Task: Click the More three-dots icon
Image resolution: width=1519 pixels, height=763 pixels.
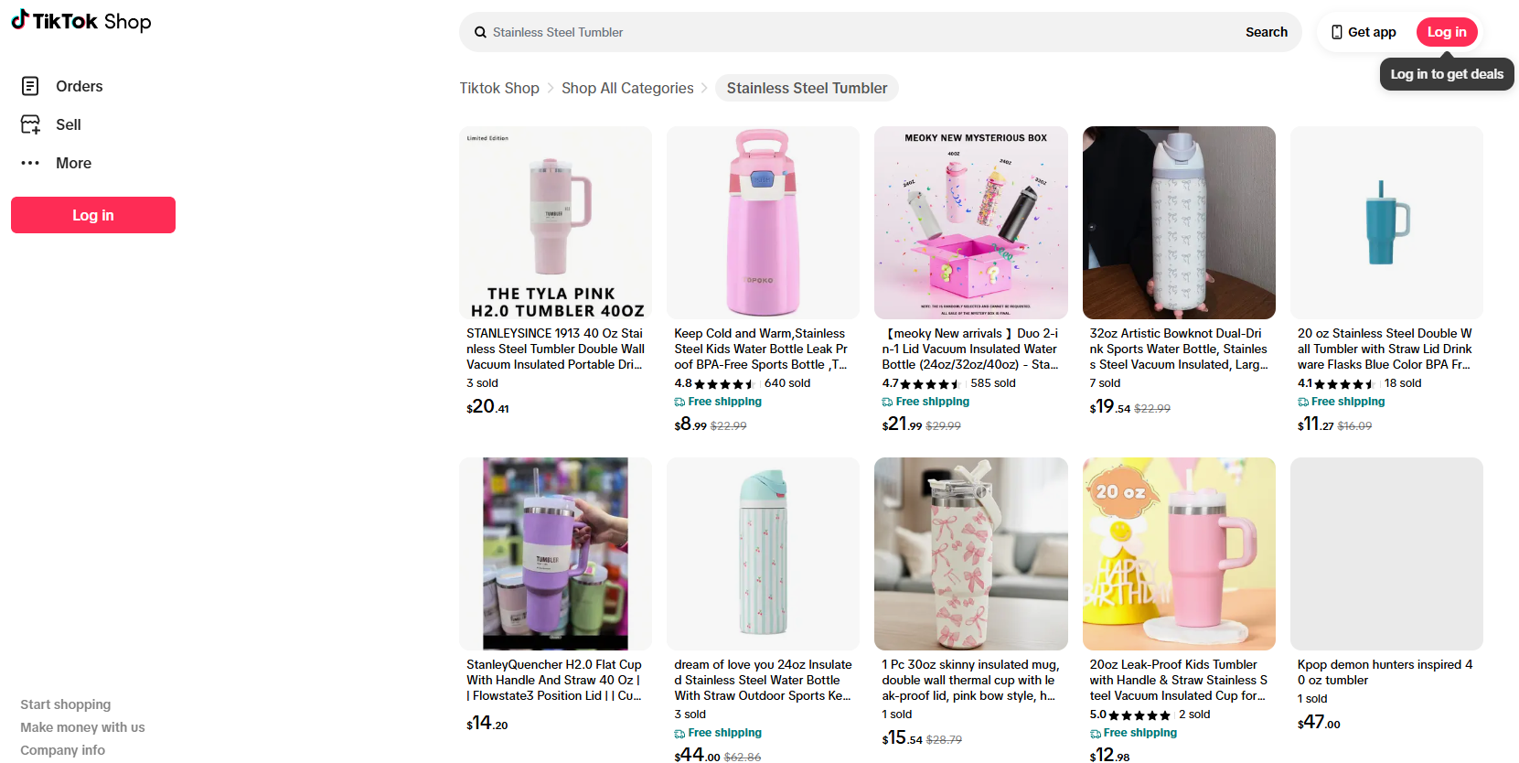Action: tap(30, 163)
